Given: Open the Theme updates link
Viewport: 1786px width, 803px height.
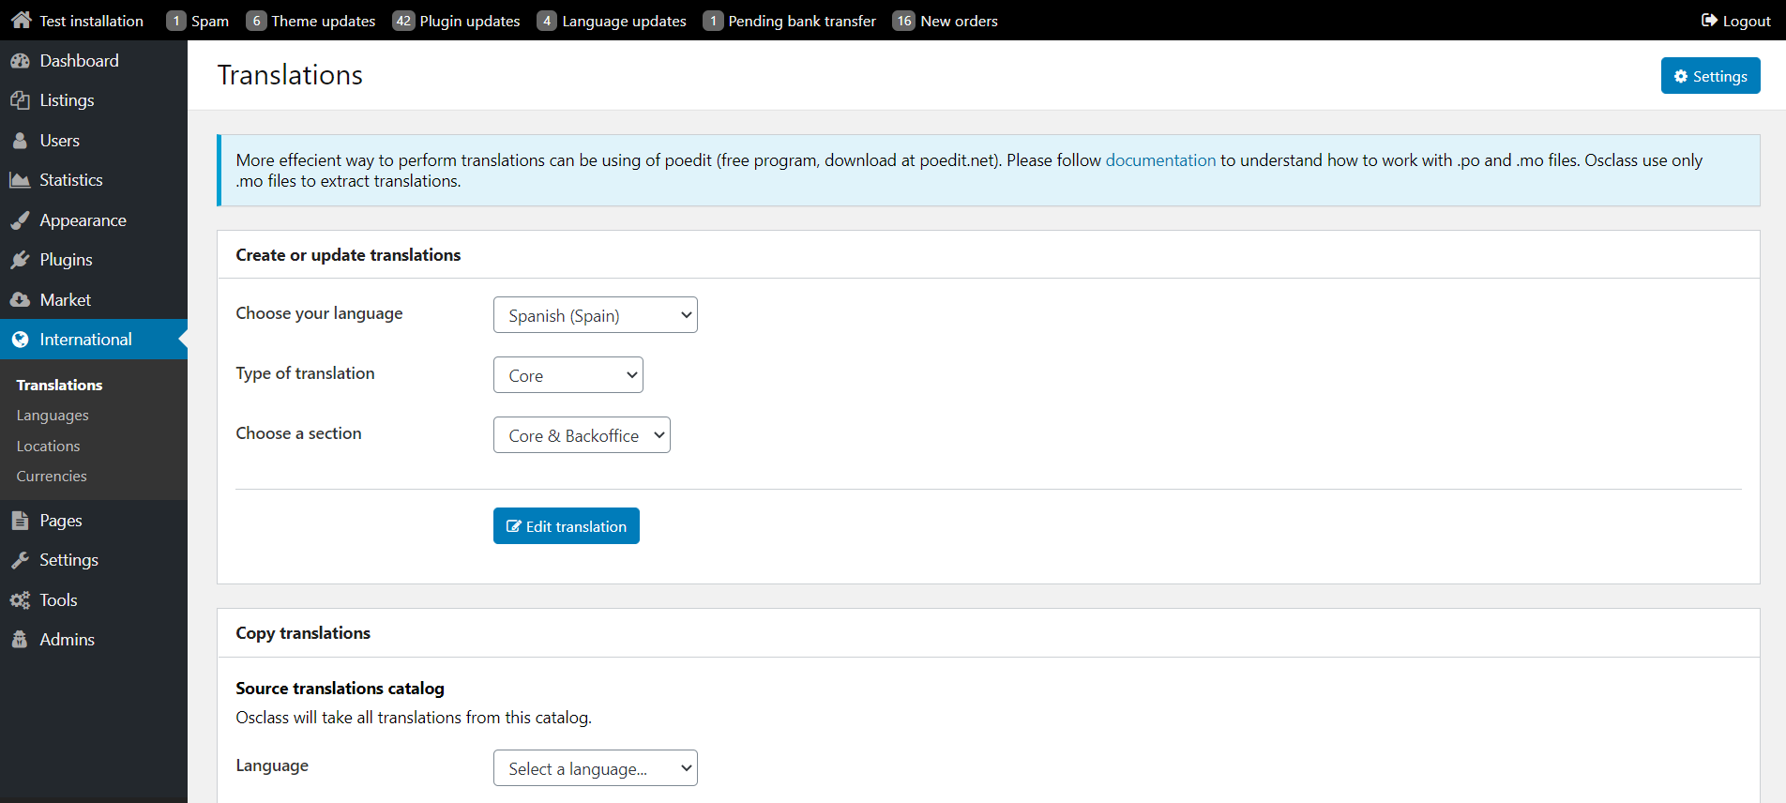Looking at the screenshot, I should click(x=323, y=21).
